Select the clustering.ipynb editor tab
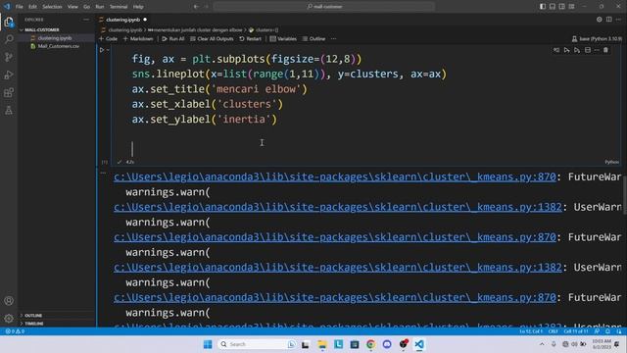Viewport: 627px width, 353px height. tap(123, 20)
